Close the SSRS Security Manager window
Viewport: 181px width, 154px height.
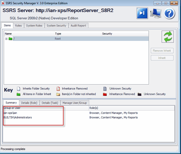(174, 3)
